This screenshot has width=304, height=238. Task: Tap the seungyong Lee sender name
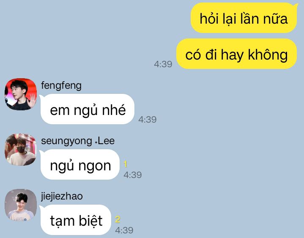pyautogui.click(x=78, y=141)
